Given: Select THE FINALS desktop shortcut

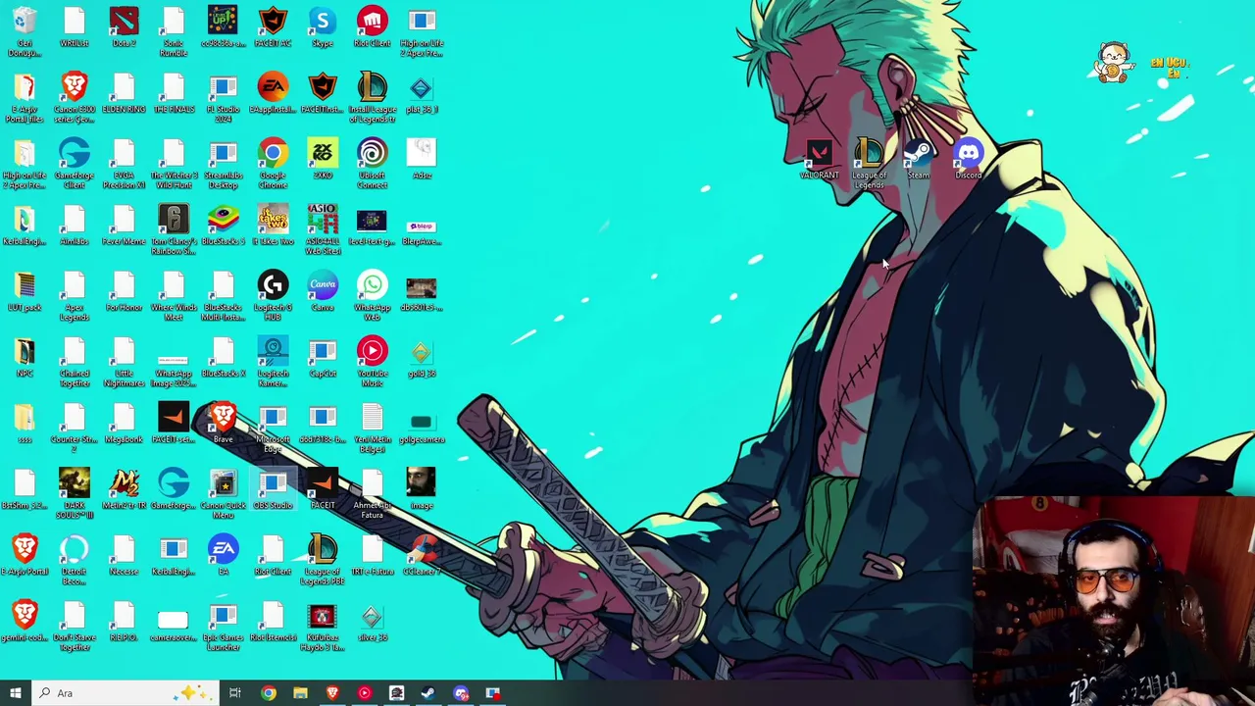Looking at the screenshot, I should tap(174, 93).
